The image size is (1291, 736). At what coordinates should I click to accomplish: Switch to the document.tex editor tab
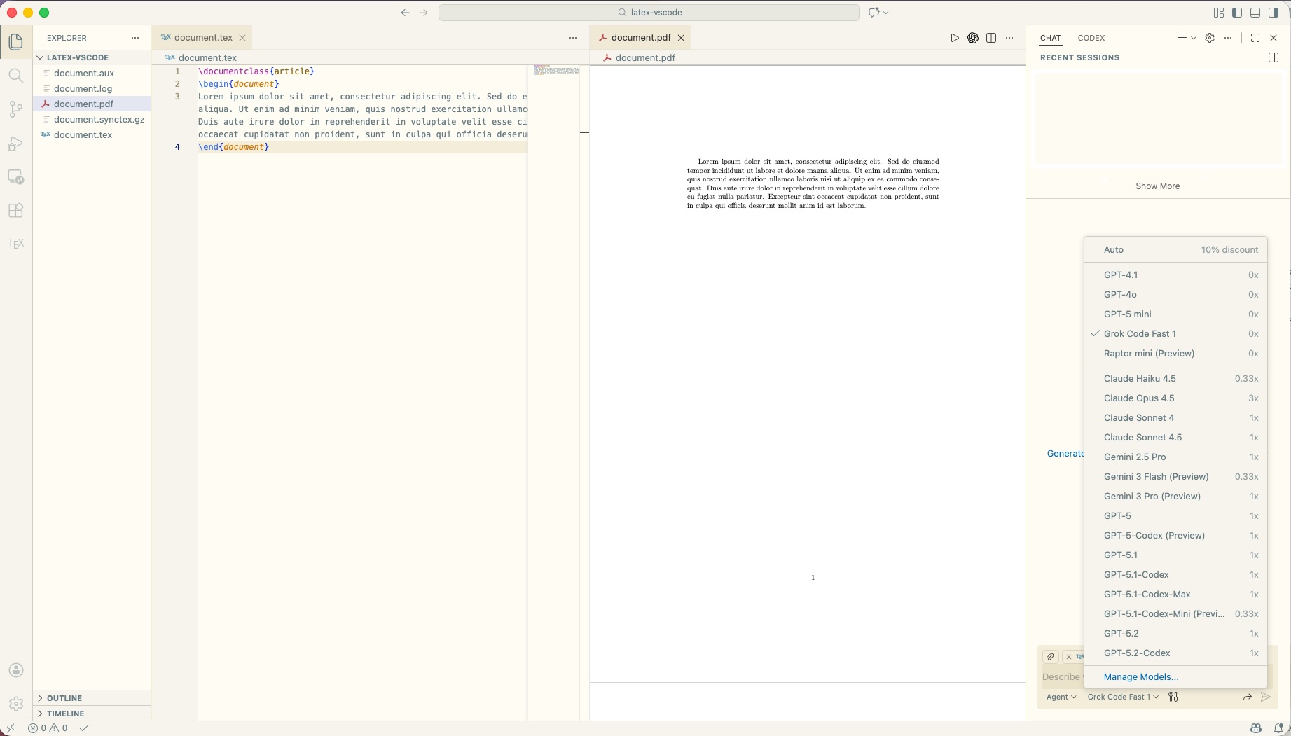click(x=202, y=37)
